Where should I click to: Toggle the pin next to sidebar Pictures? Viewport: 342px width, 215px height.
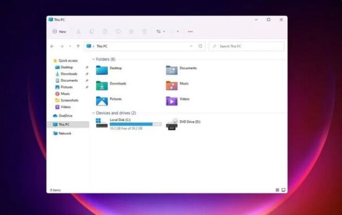(x=87, y=87)
